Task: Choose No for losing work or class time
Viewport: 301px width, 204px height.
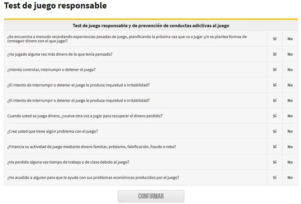Action: pyautogui.click(x=290, y=162)
